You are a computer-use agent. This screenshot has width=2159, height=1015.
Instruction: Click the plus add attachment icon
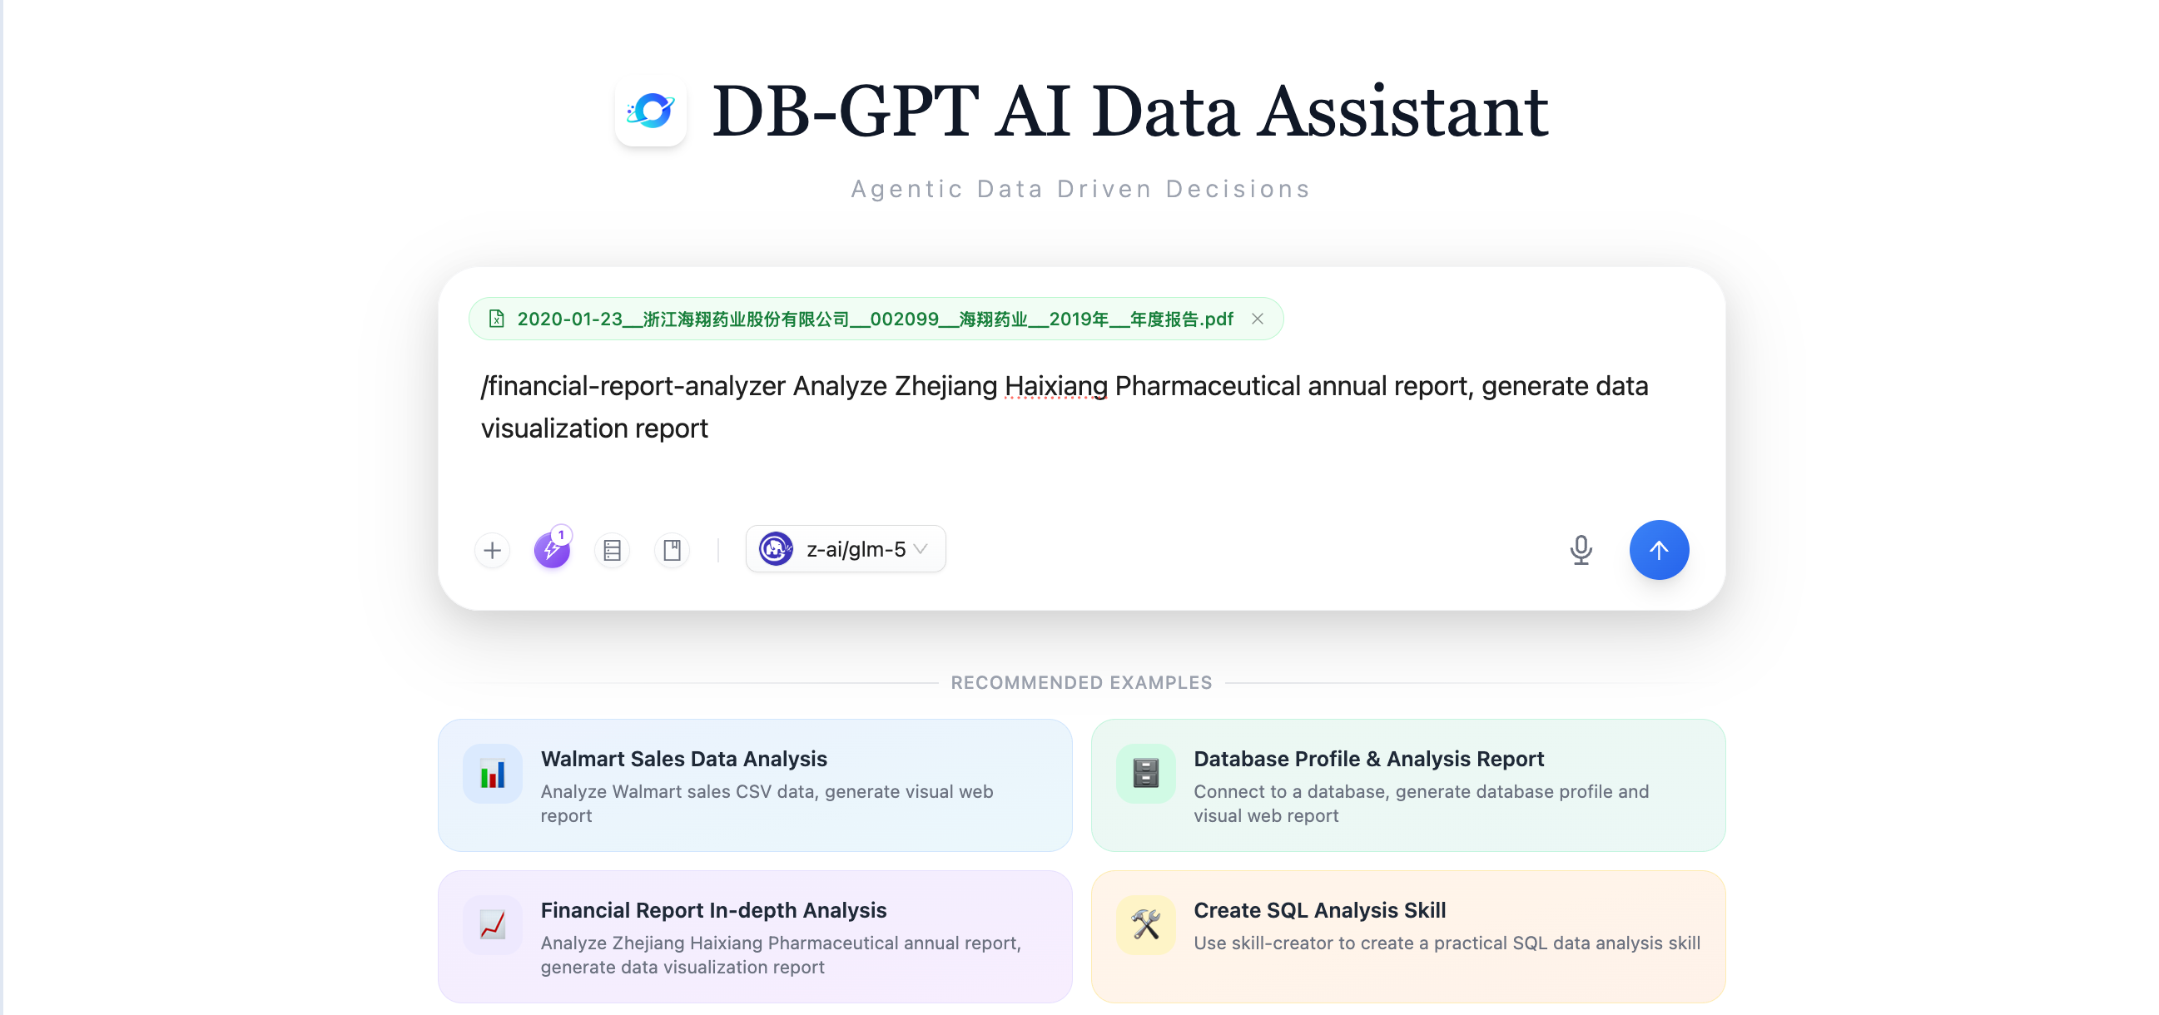493,550
